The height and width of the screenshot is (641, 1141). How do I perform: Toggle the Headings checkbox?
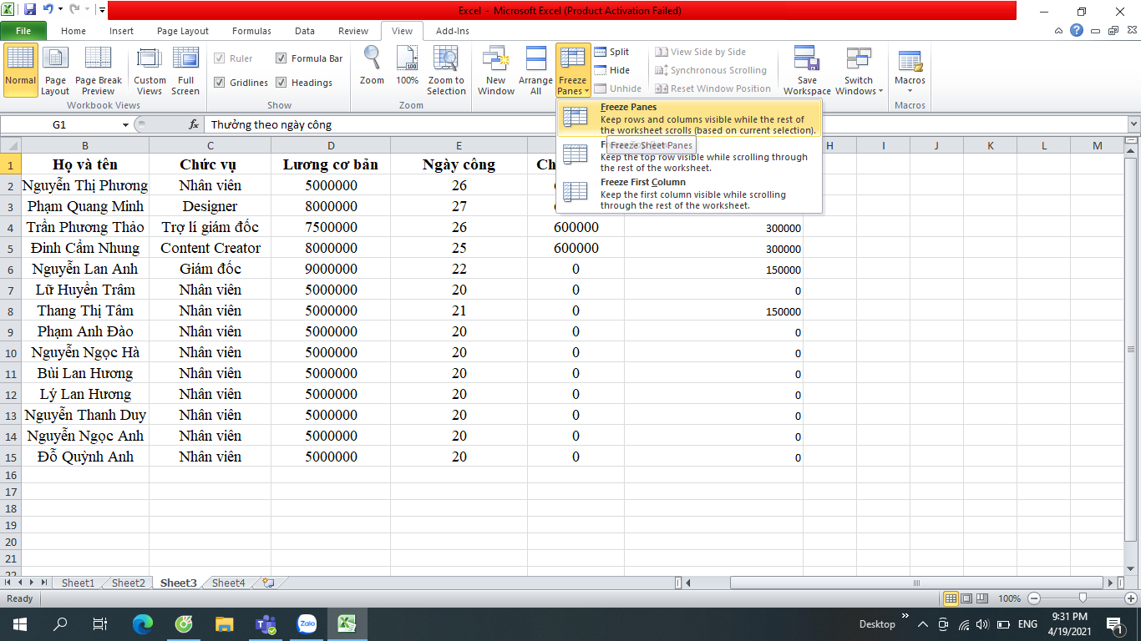[304, 83]
